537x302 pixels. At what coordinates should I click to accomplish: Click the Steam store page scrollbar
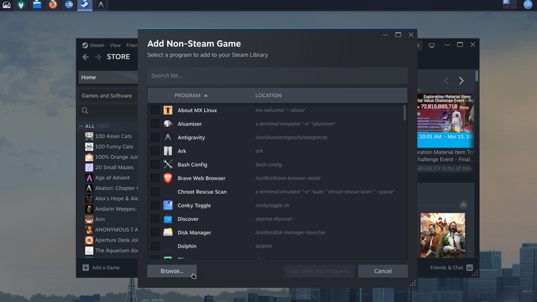(477, 76)
